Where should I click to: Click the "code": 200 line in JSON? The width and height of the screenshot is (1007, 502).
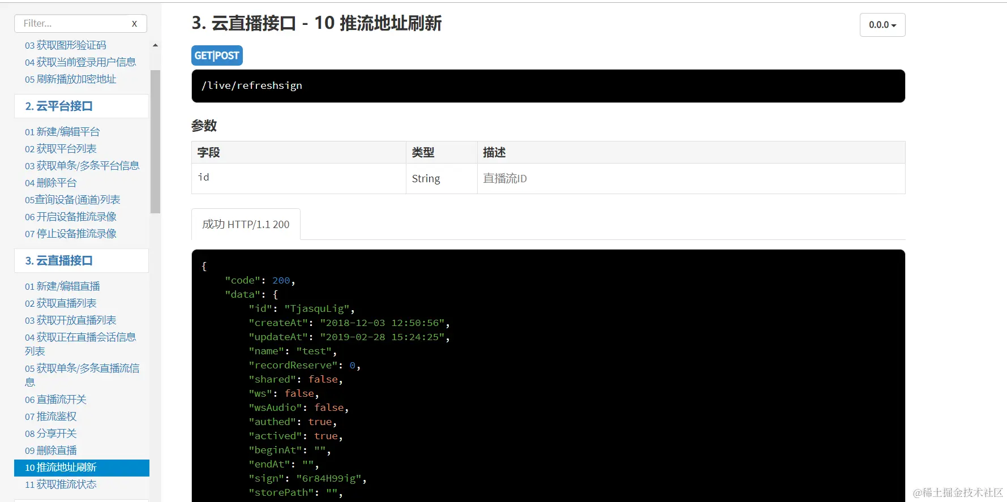click(x=260, y=280)
